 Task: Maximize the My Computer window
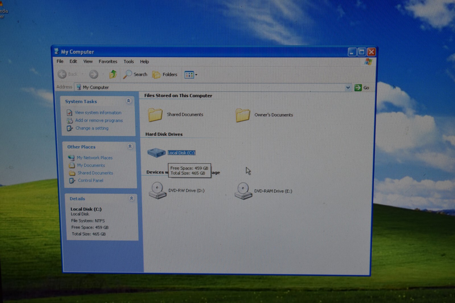click(x=362, y=52)
